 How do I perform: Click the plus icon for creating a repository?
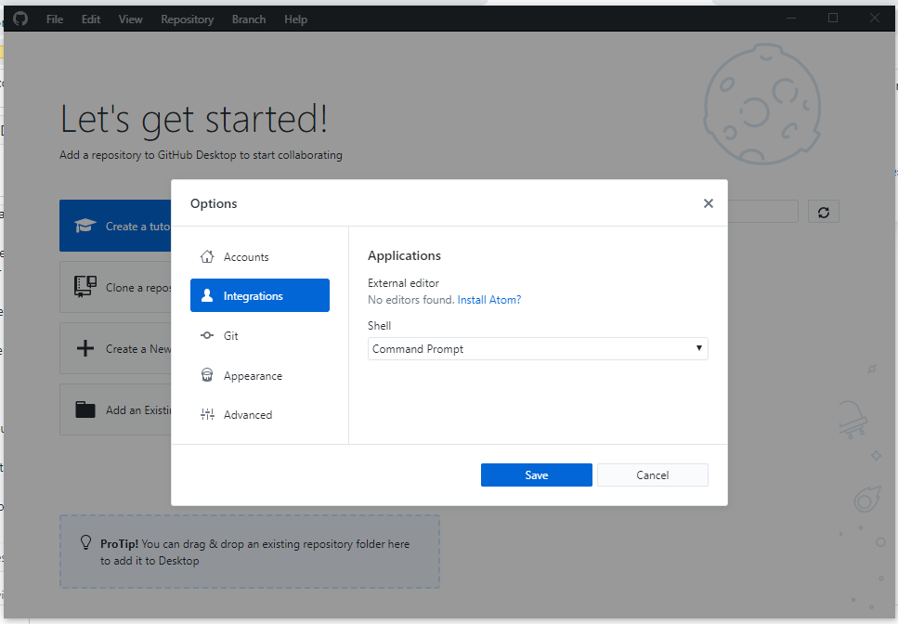[x=85, y=347]
